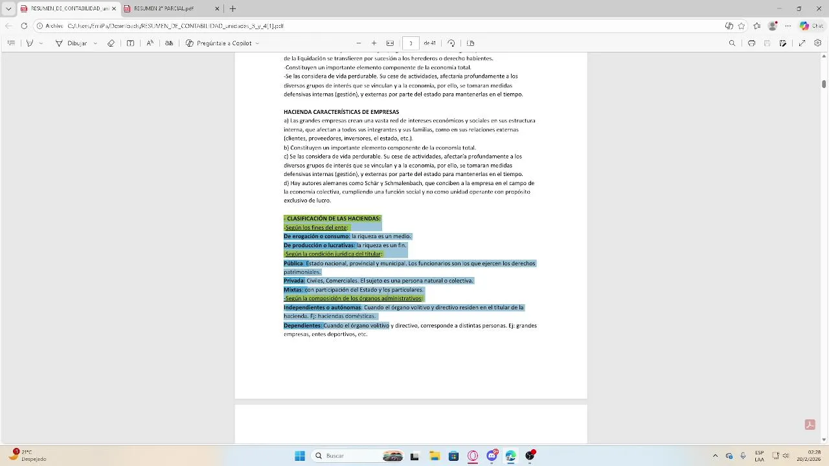Screen dimensions: 829x466
Task: Click the word 'Dependientes:' in the document
Action: (302, 326)
